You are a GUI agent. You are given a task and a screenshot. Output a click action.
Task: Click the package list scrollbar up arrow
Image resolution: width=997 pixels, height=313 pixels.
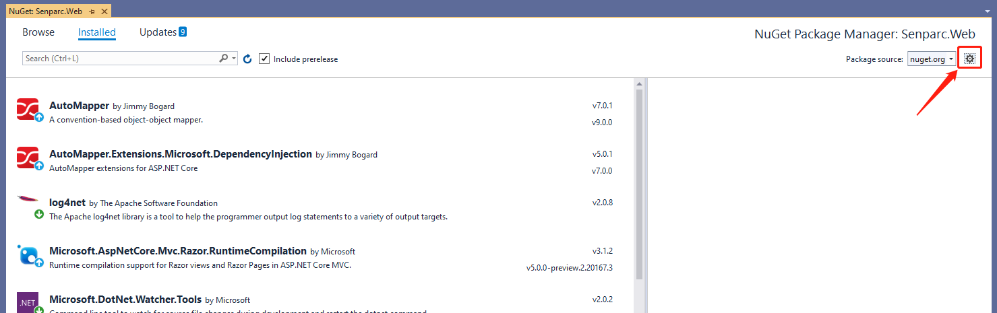tap(639, 83)
